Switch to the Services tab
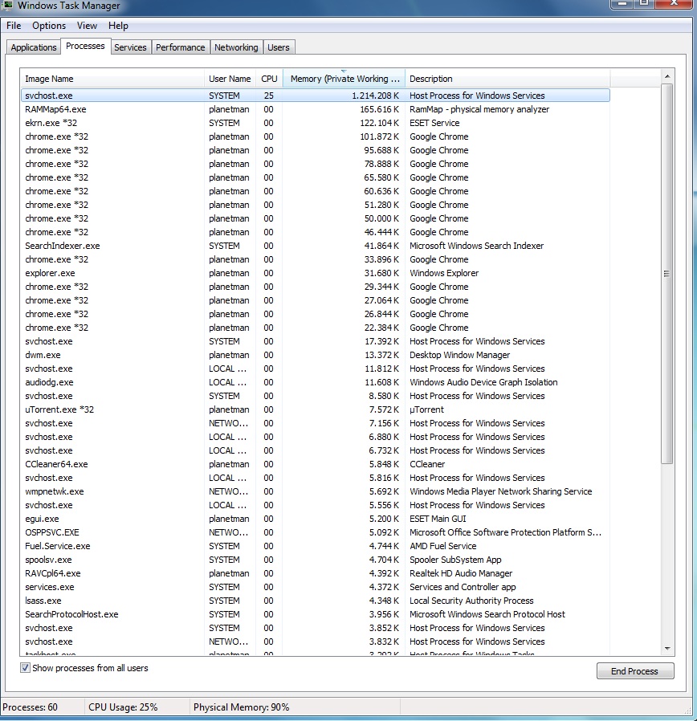Image resolution: width=697 pixels, height=721 pixels. 130,47
